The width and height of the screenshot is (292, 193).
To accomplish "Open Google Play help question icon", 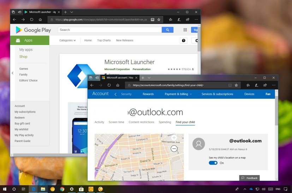I will tap(184, 40).
